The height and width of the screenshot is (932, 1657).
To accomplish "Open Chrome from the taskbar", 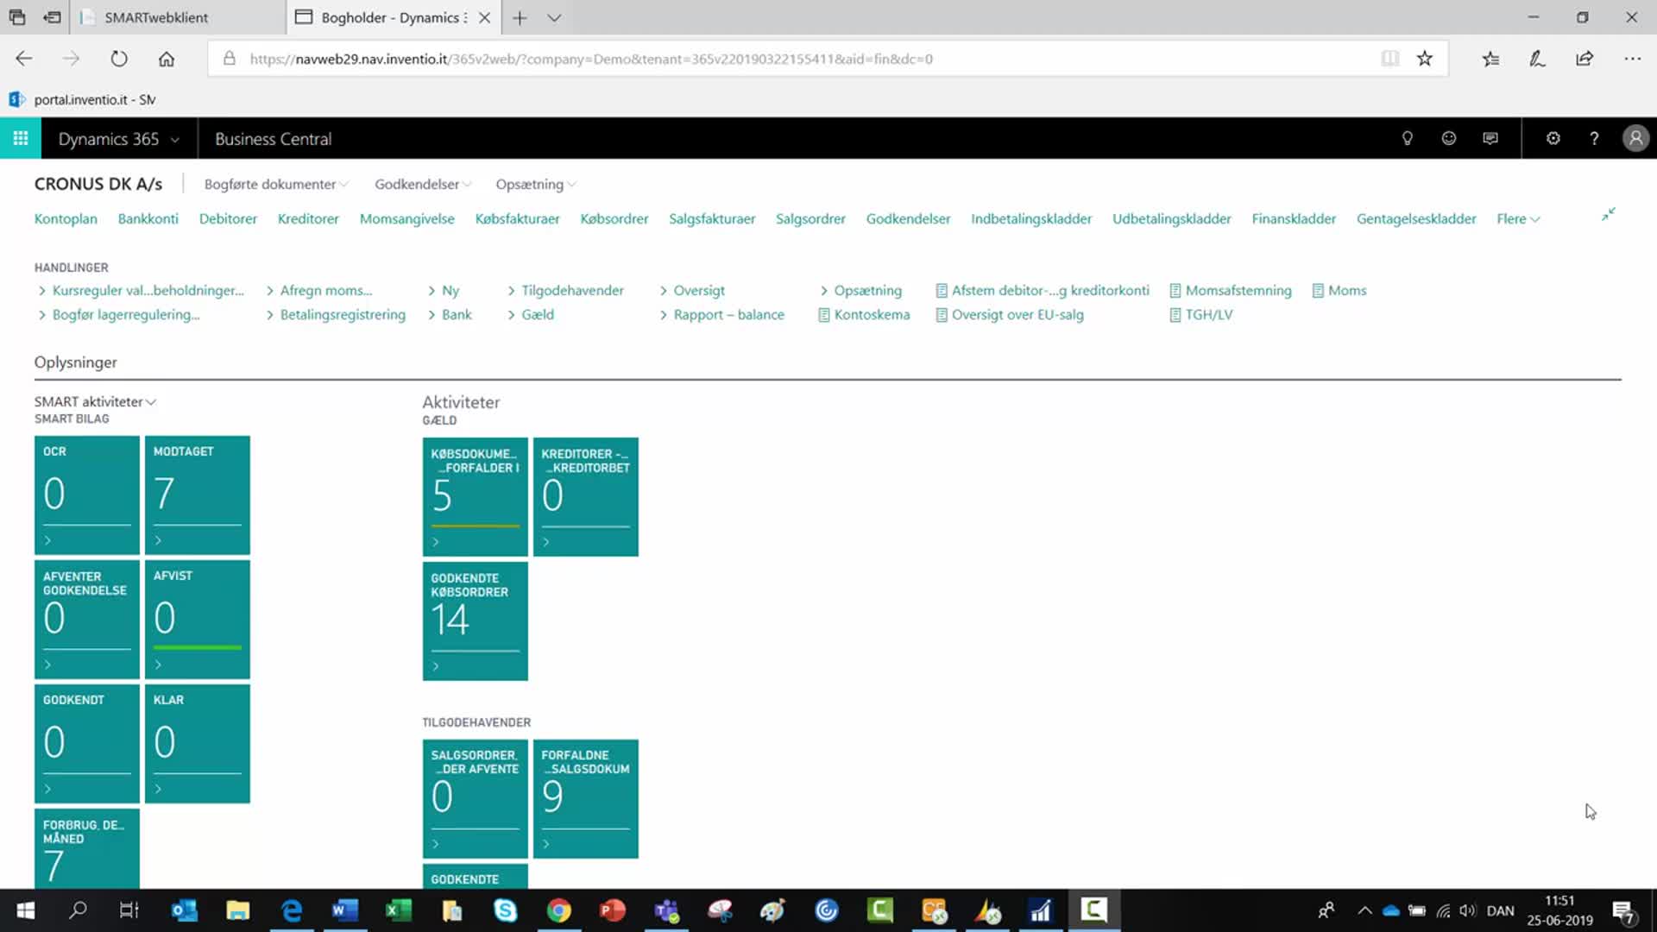I will pyautogui.click(x=558, y=910).
